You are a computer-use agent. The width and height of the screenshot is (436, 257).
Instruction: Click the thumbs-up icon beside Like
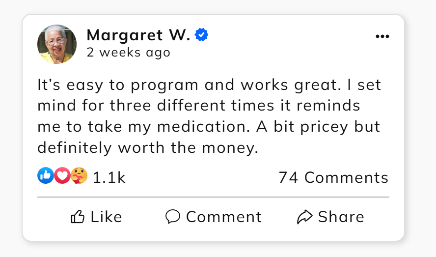(x=78, y=217)
